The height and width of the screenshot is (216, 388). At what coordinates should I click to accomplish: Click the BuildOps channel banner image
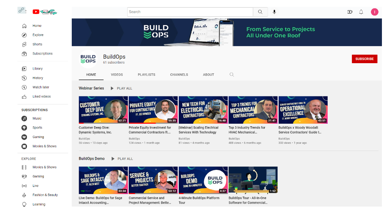pos(227,32)
